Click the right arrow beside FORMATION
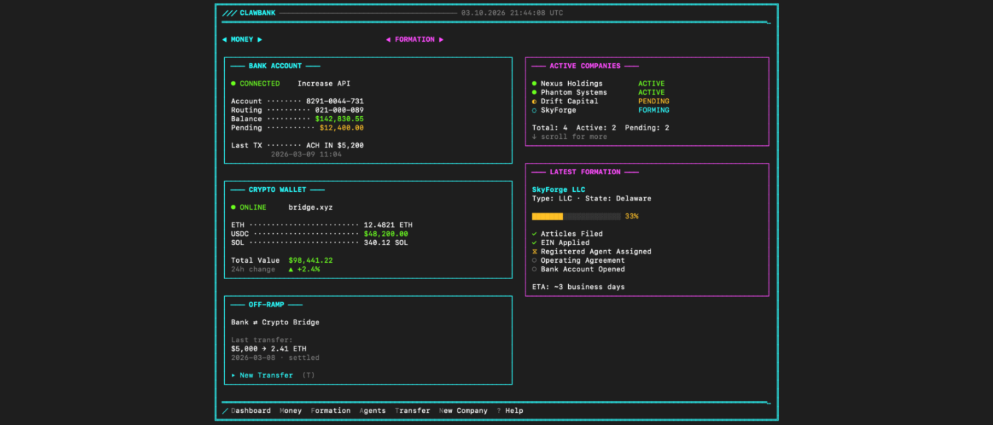 click(x=441, y=40)
